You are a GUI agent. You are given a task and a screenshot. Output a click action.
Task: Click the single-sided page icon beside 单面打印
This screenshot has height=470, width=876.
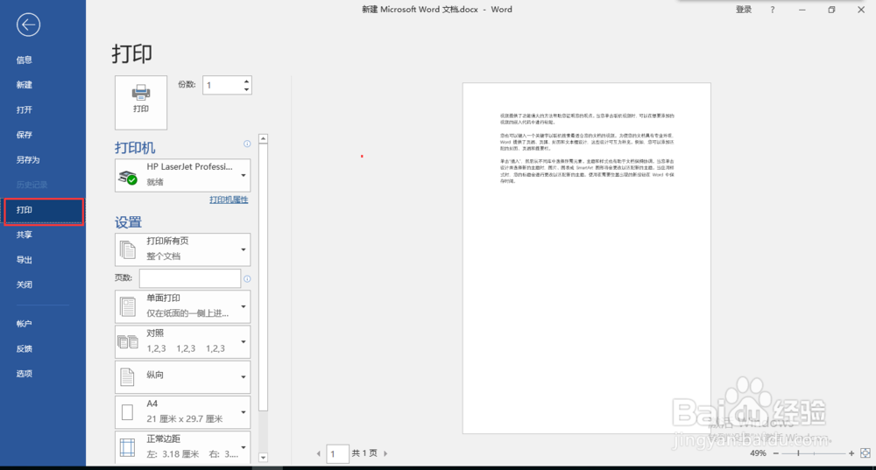pyautogui.click(x=127, y=306)
